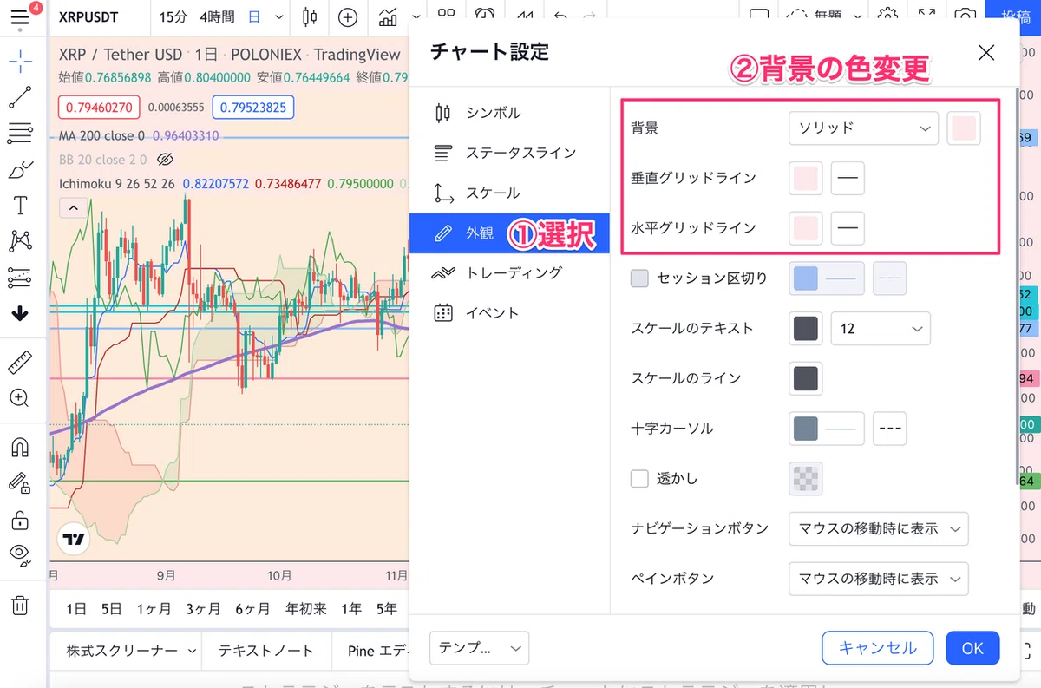Open the イベント settings tab

coord(509,313)
